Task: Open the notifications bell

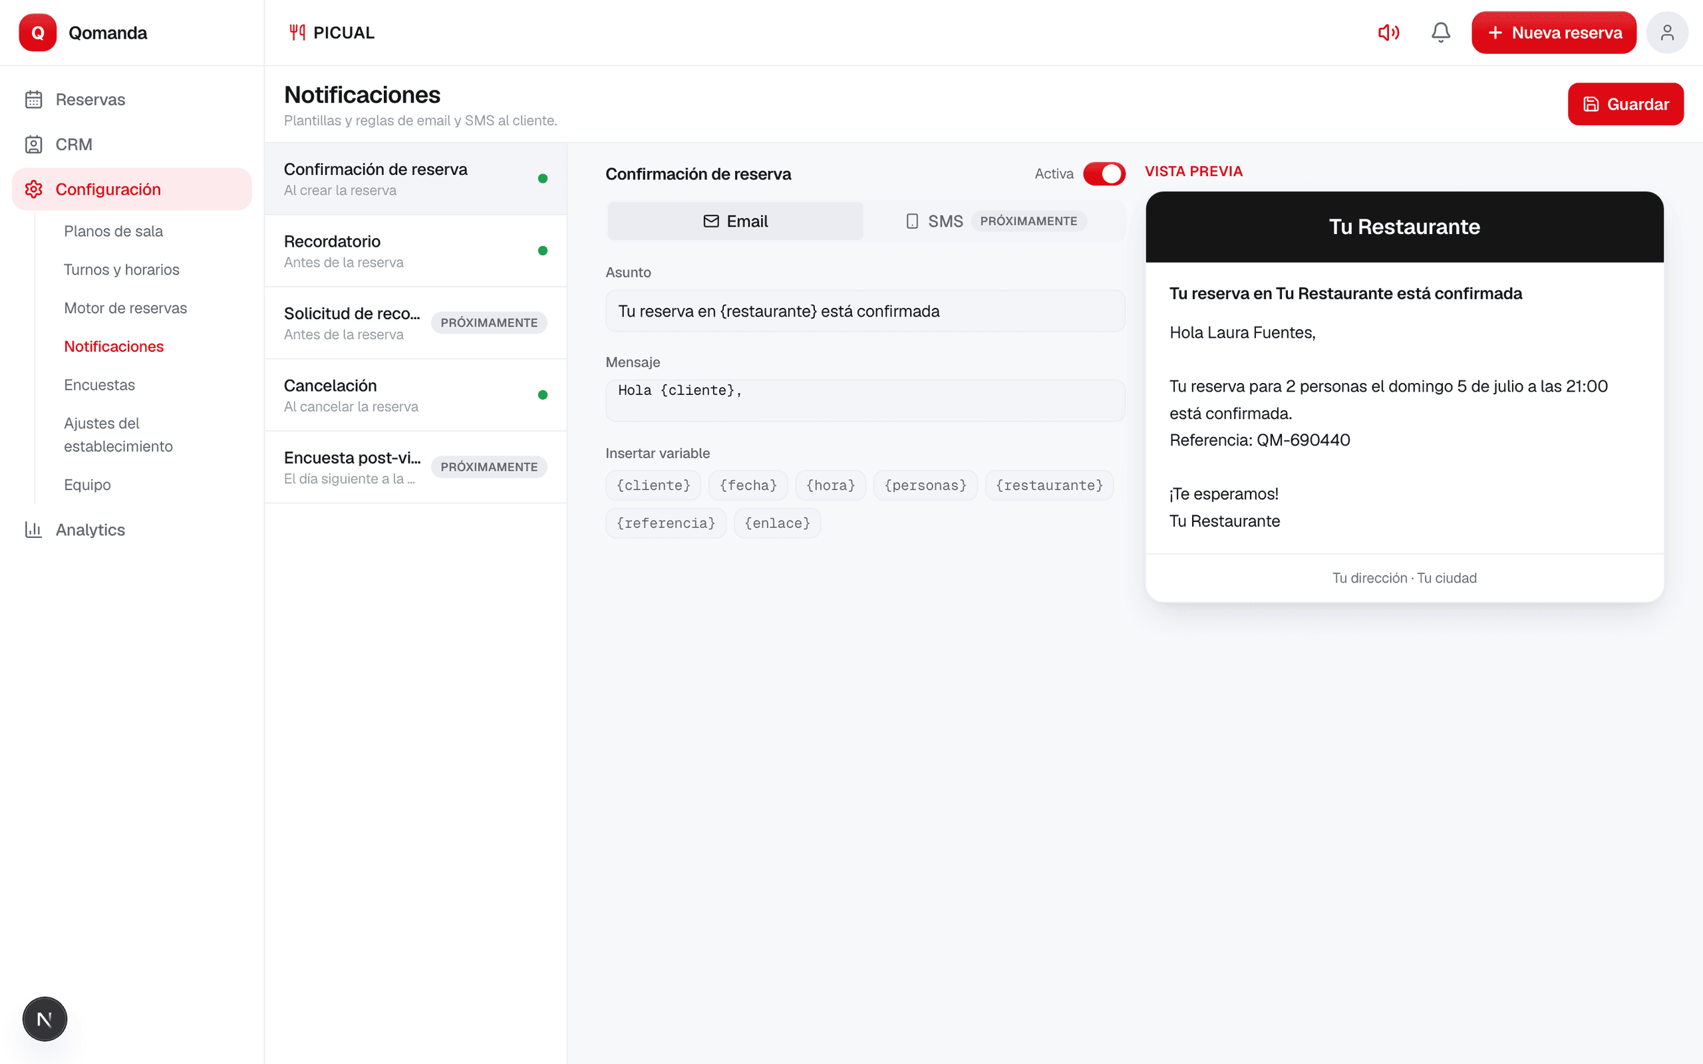Action: 1440,33
